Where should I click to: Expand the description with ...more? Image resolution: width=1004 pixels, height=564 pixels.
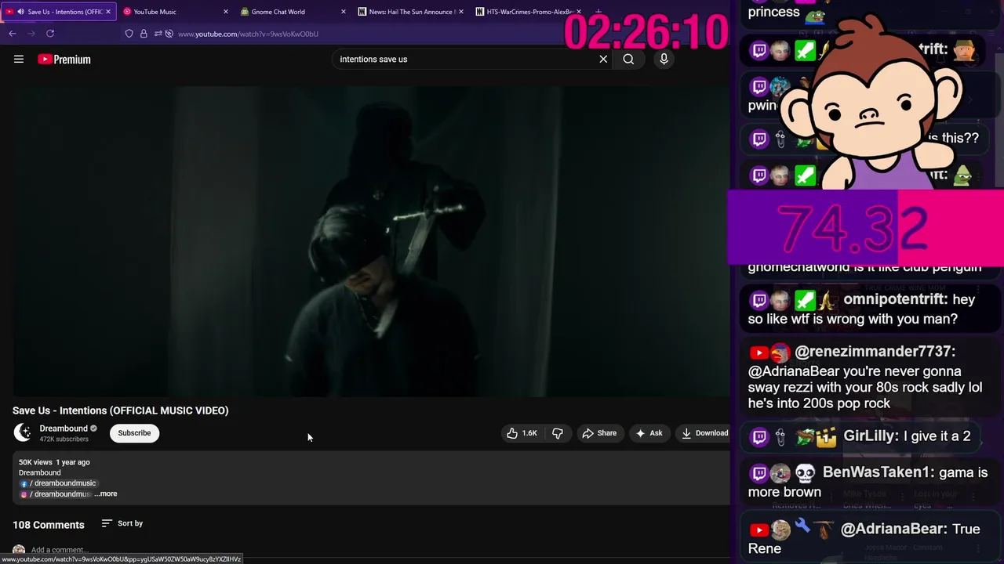(x=106, y=494)
